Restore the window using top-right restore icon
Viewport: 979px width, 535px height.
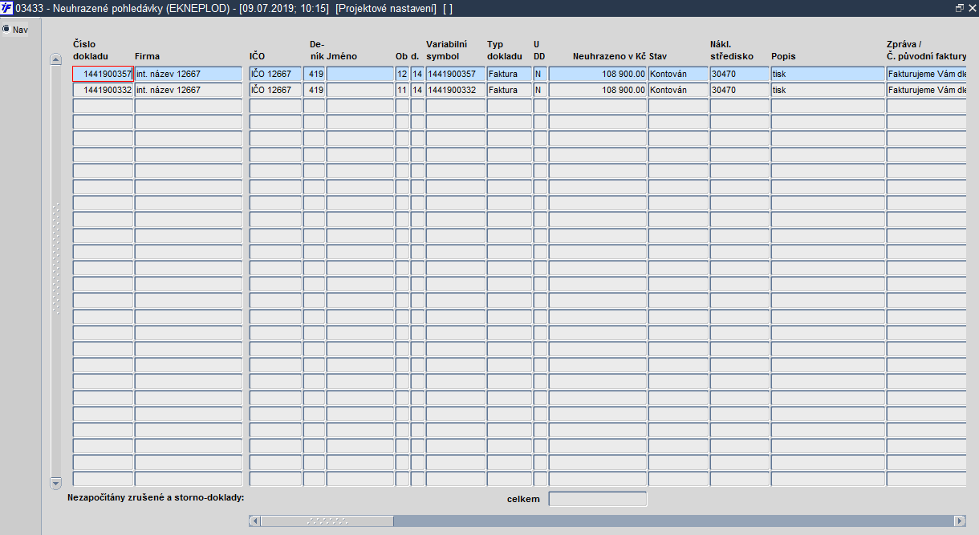(x=960, y=7)
